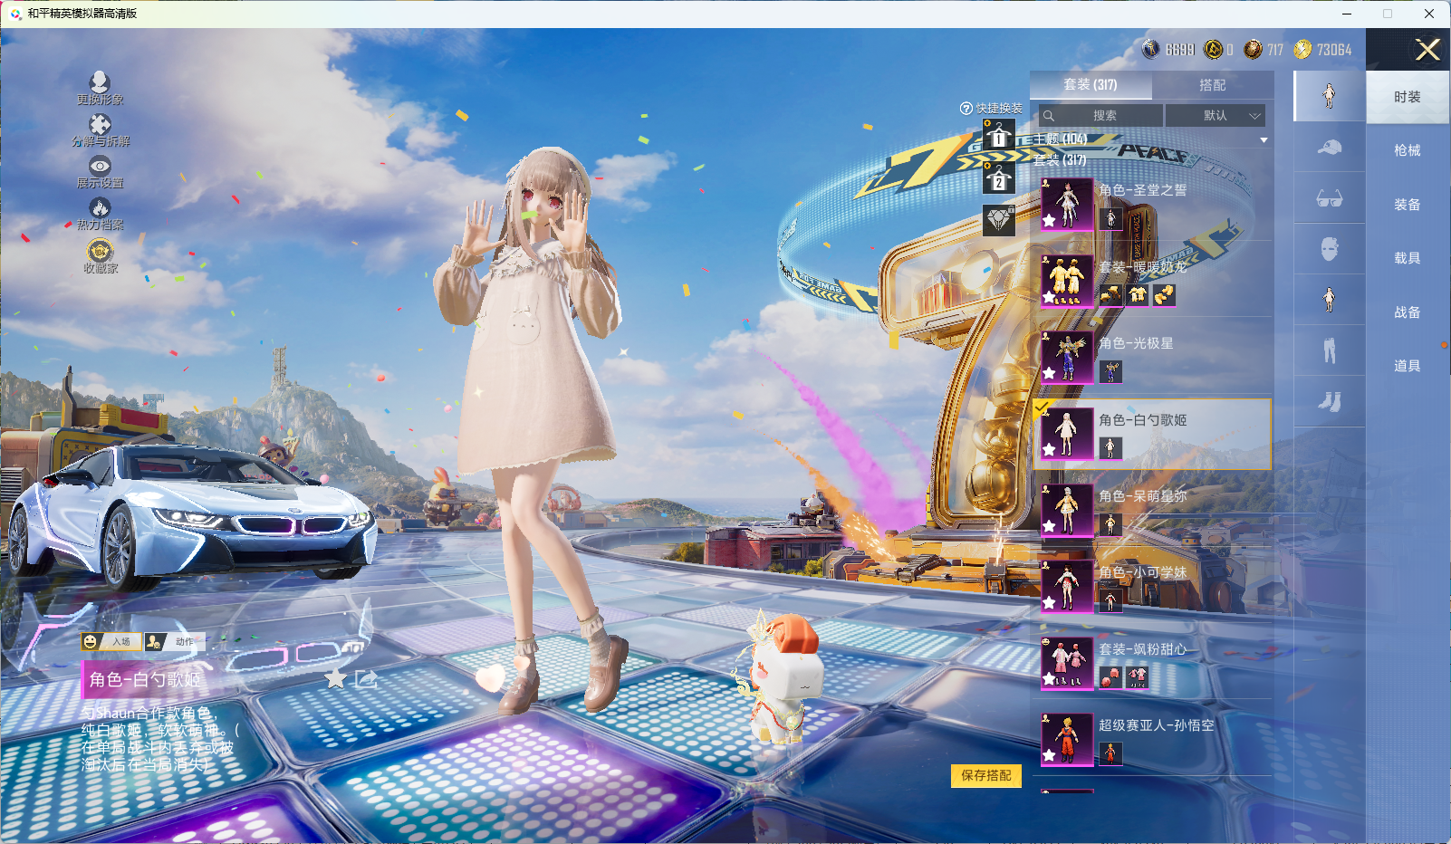Open the 默认 sort dropdown
This screenshot has height=844, width=1451.
point(1215,116)
